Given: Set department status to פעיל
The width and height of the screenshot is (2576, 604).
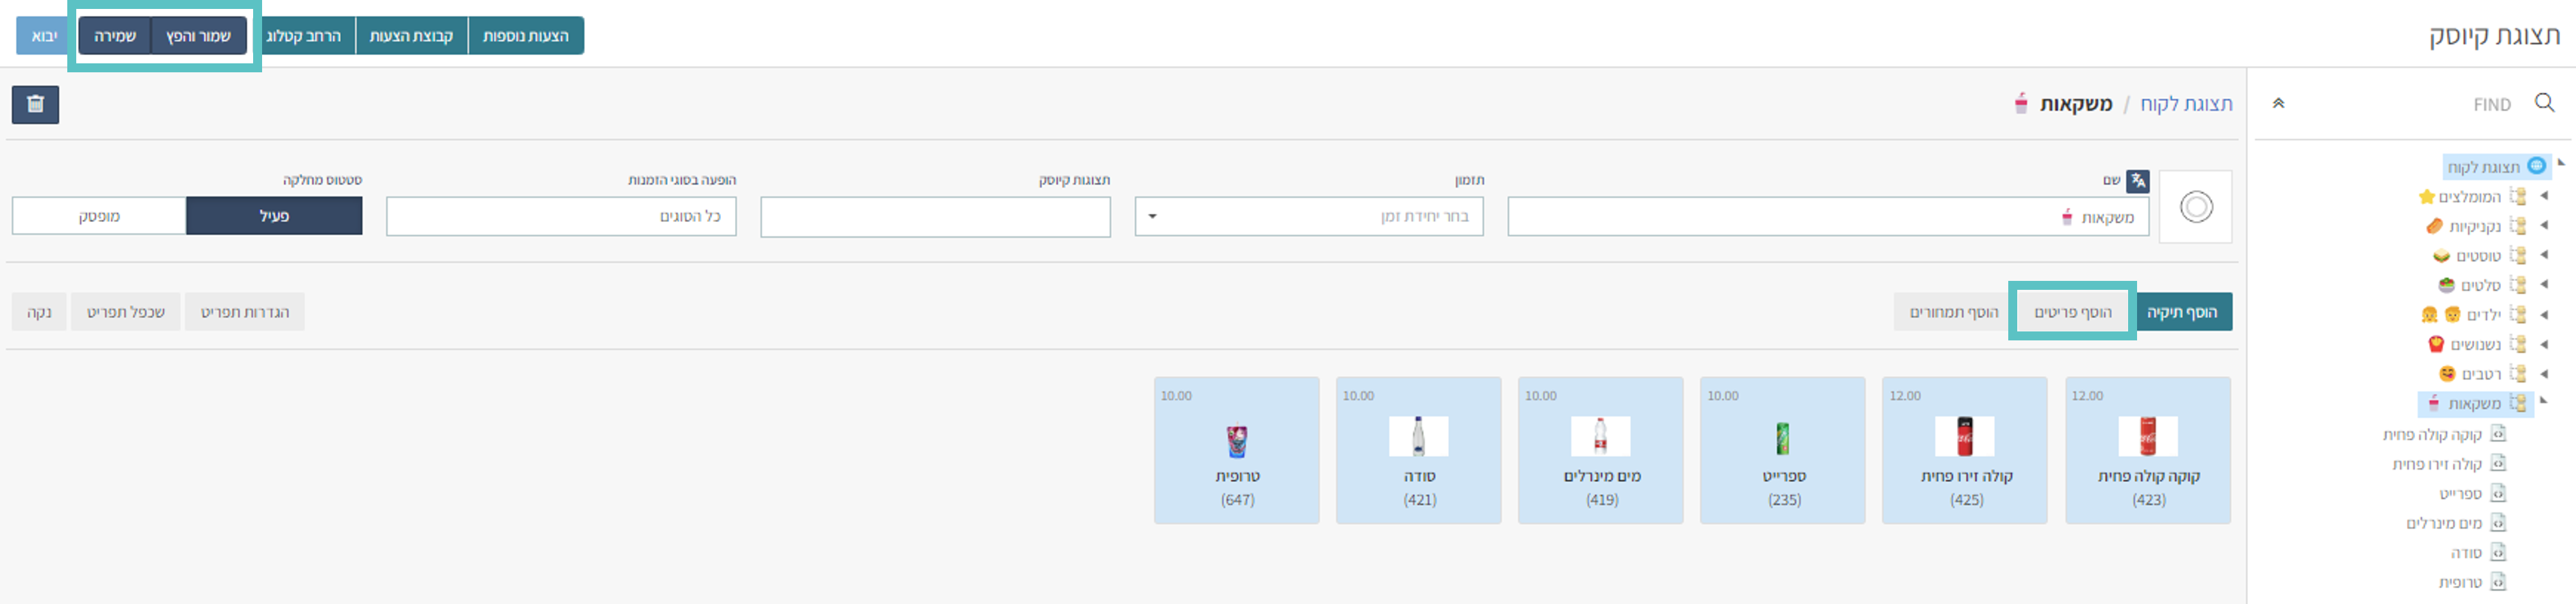Looking at the screenshot, I should point(274,216).
